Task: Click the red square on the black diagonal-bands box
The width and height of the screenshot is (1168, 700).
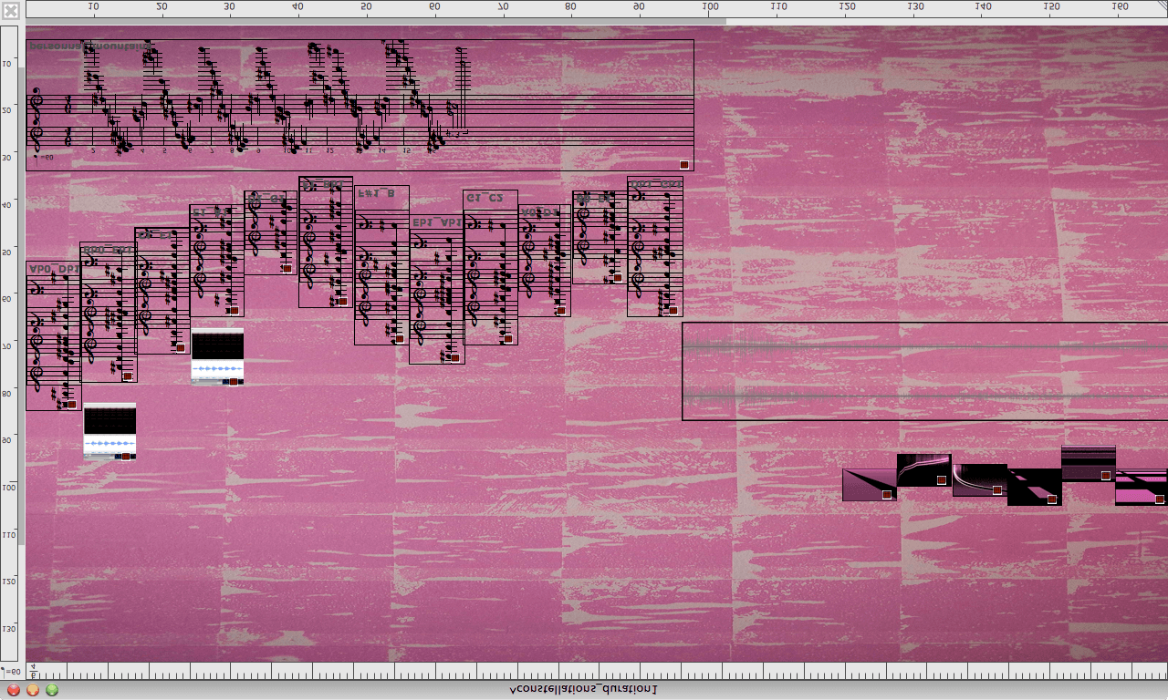Action: [1051, 499]
